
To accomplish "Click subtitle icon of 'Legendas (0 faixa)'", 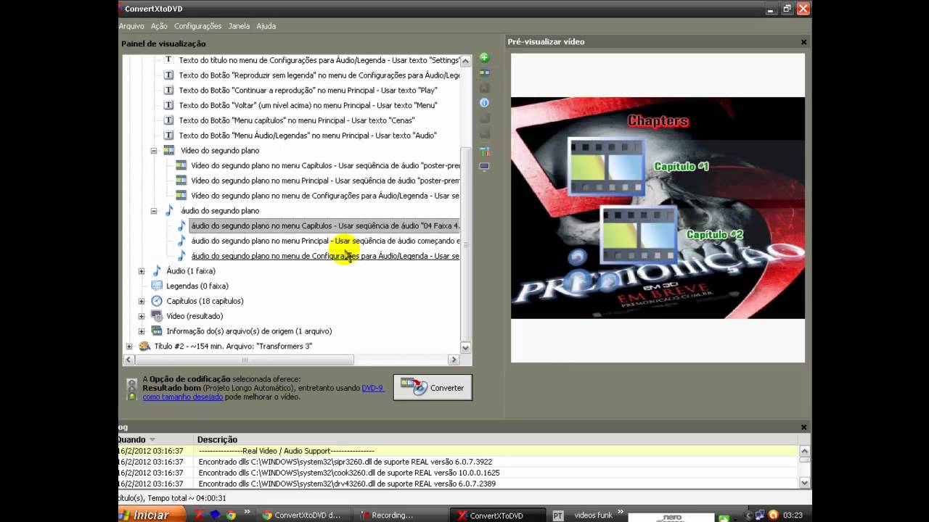I will [x=156, y=286].
